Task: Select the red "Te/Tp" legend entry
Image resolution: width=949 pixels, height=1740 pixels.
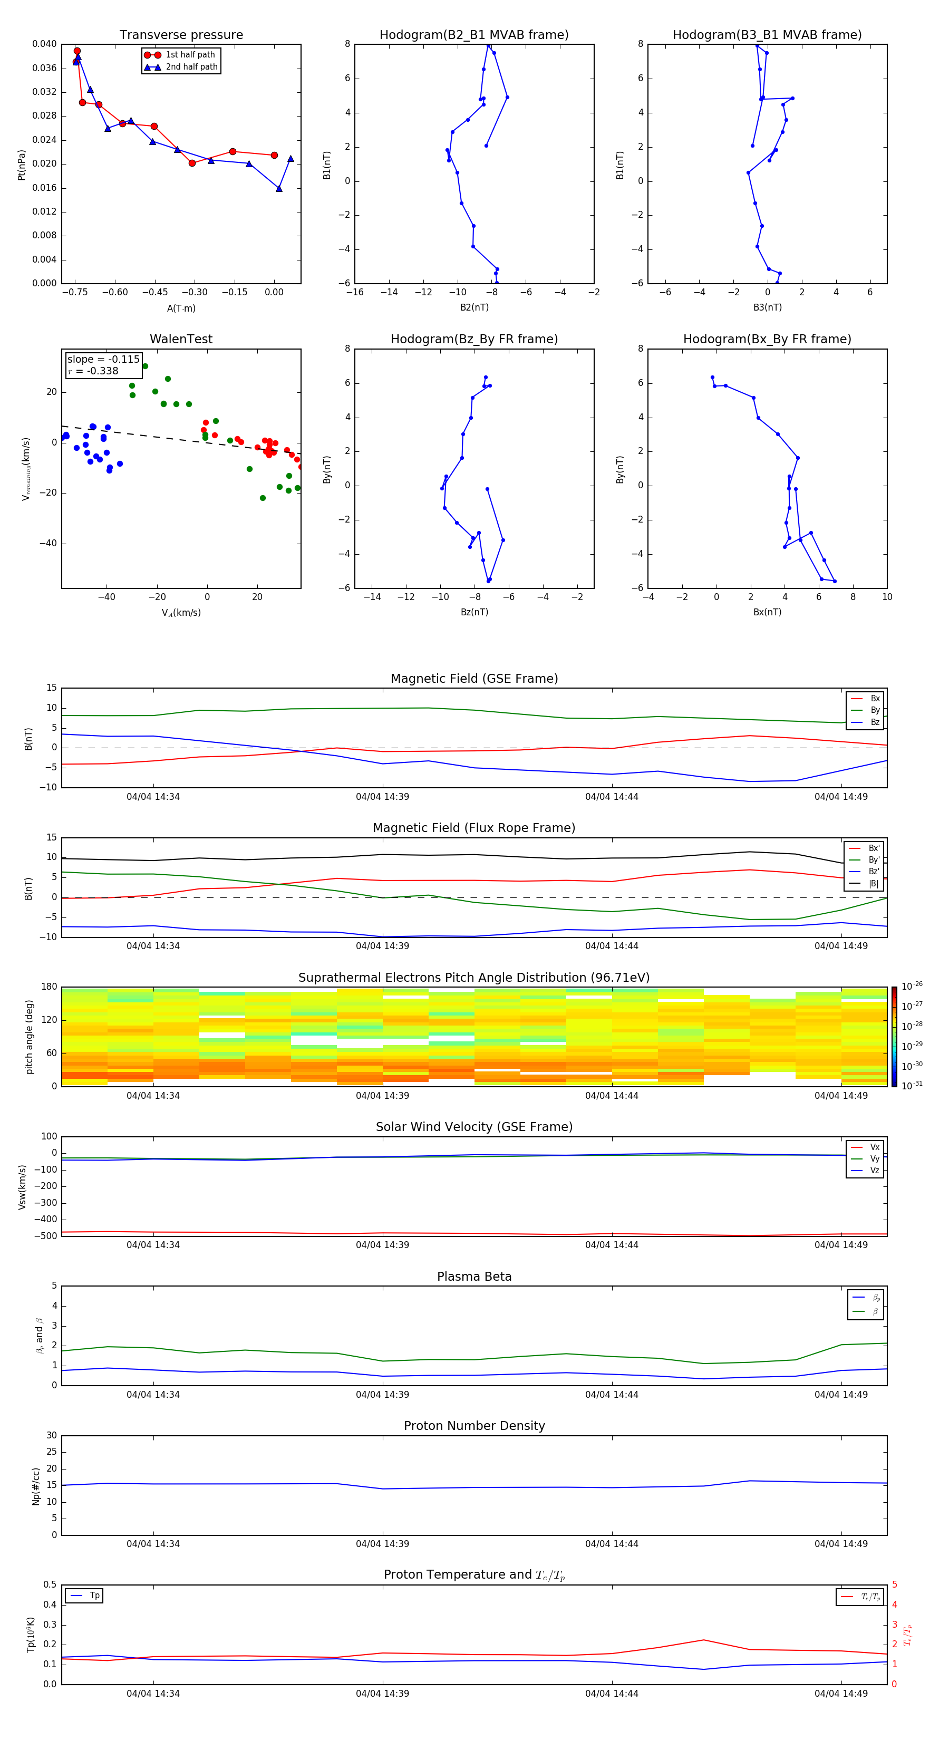Action: coord(860,1597)
